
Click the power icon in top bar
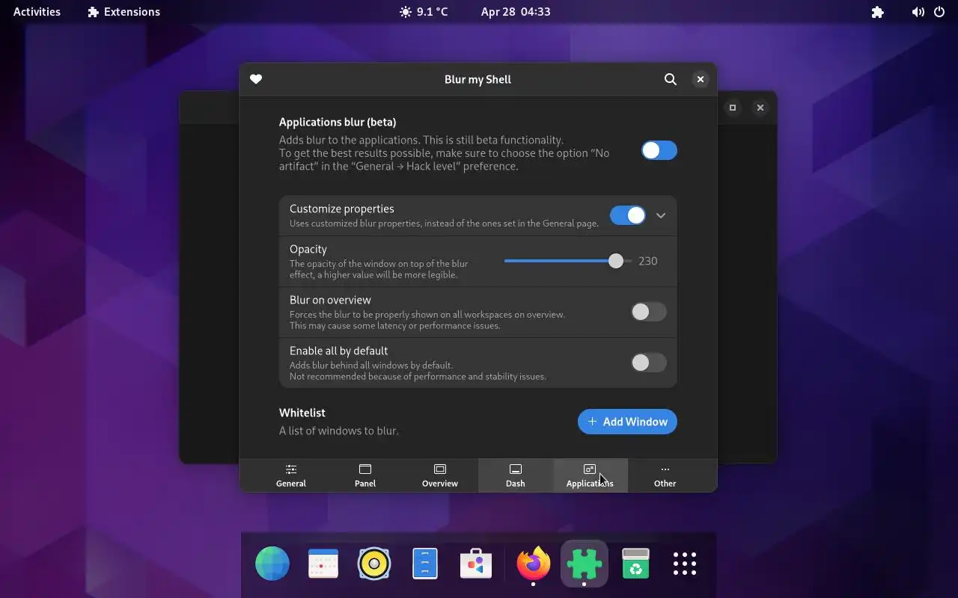point(939,12)
